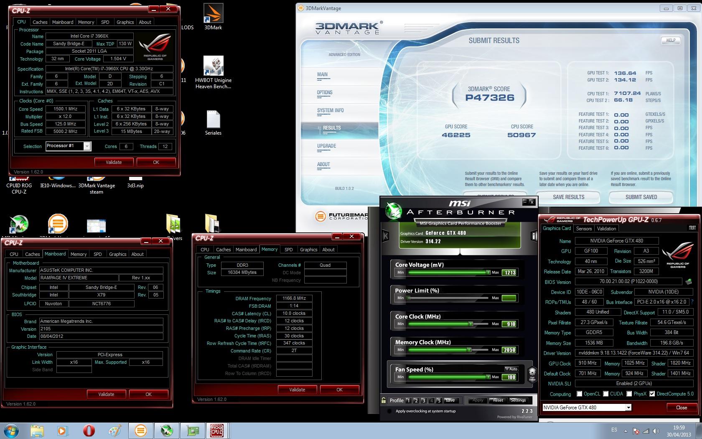Launch Opera browser from taskbar
This screenshot has width=702, height=439.
click(89, 431)
